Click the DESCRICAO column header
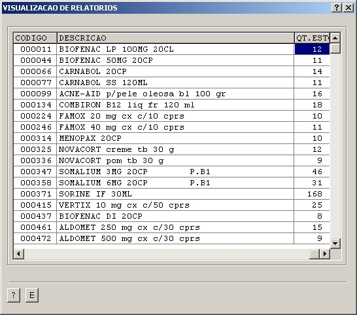This screenshot has width=357, height=315. coord(175,38)
